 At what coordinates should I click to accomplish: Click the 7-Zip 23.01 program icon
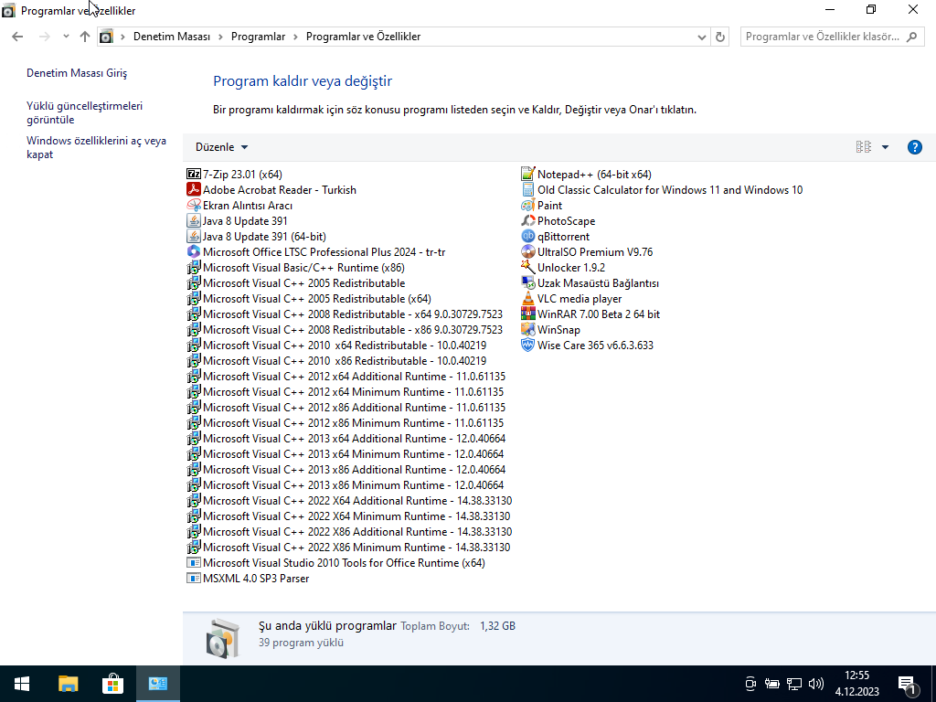click(194, 175)
